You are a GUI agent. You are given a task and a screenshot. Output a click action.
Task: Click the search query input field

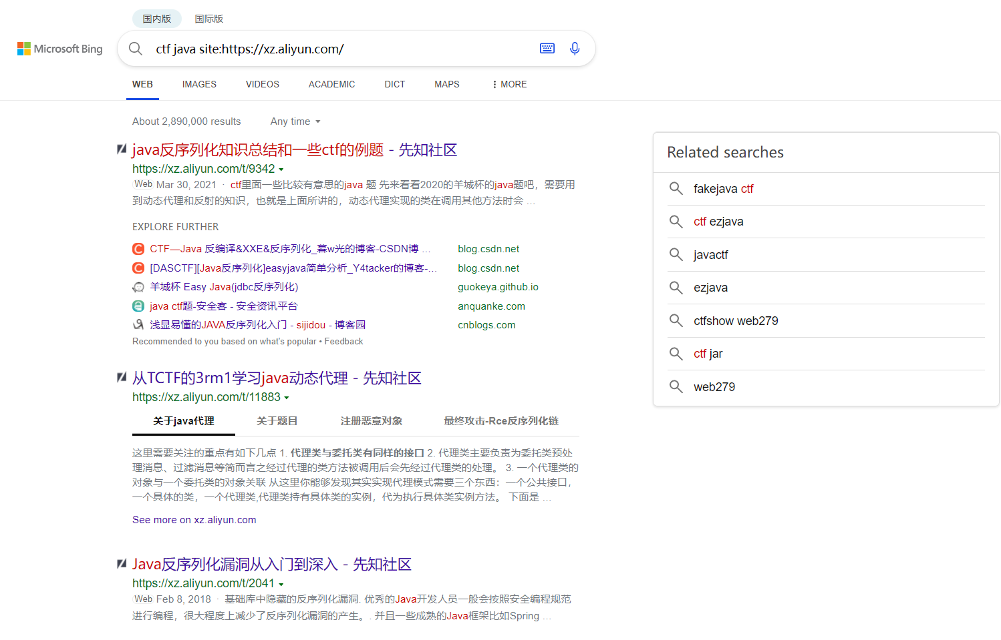[x=334, y=49]
